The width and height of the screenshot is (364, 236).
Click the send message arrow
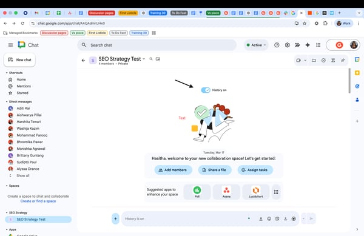311,218
